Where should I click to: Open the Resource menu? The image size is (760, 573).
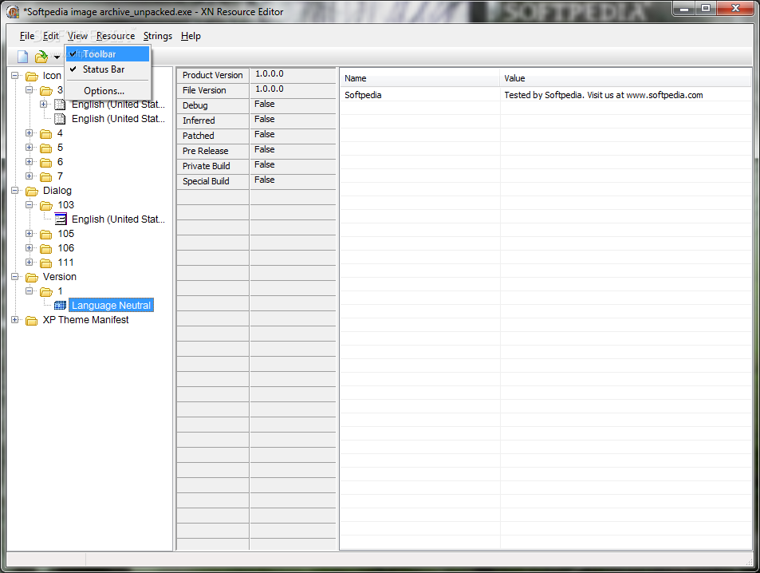click(x=116, y=36)
